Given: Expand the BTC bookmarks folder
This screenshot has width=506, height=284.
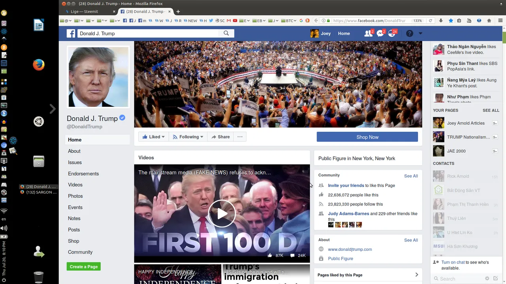Looking at the screenshot, I should pos(290,21).
